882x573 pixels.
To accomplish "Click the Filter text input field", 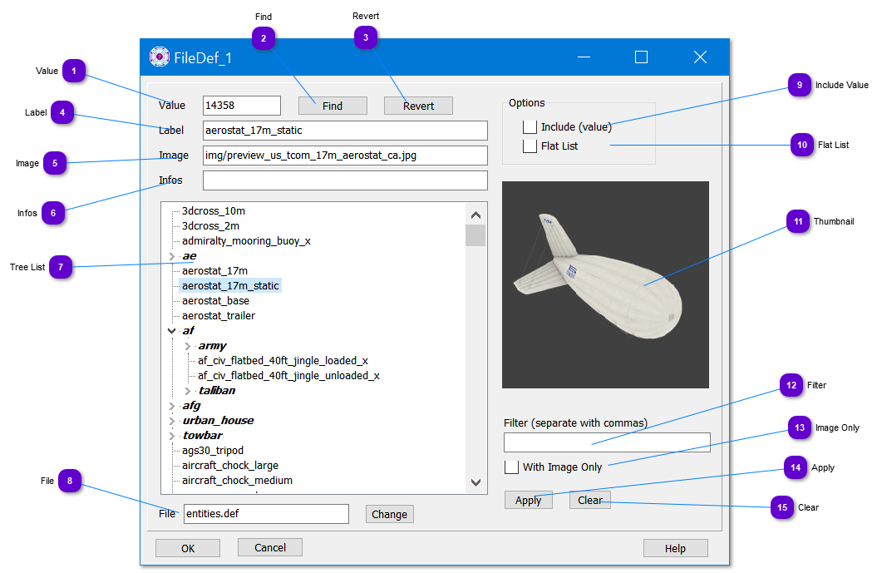I will 606,442.
